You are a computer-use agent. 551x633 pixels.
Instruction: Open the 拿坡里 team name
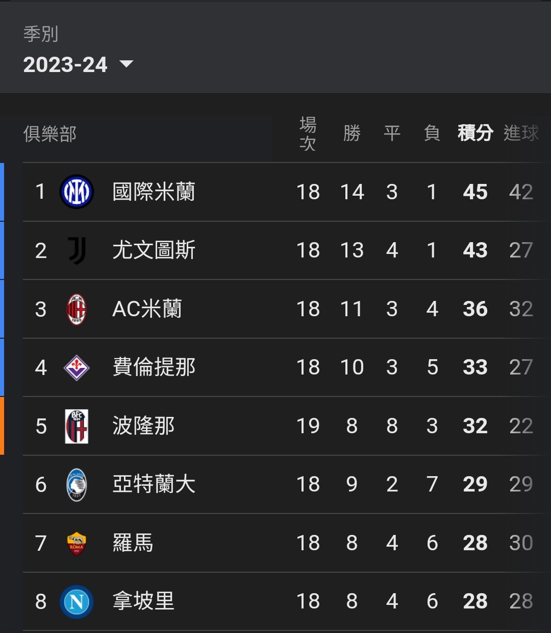coord(143,601)
